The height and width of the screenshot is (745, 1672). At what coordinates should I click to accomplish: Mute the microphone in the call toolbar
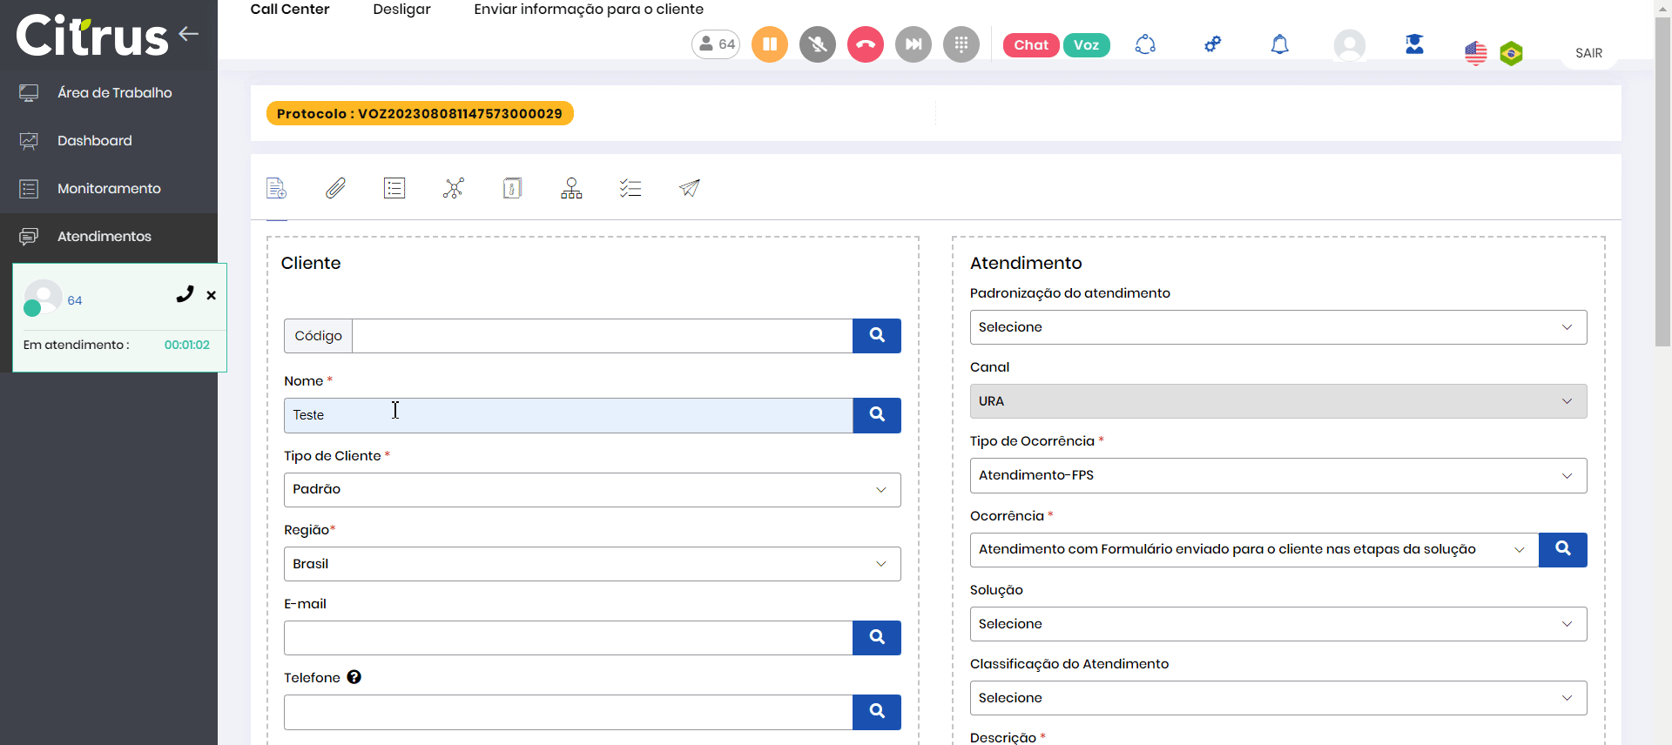pos(818,44)
